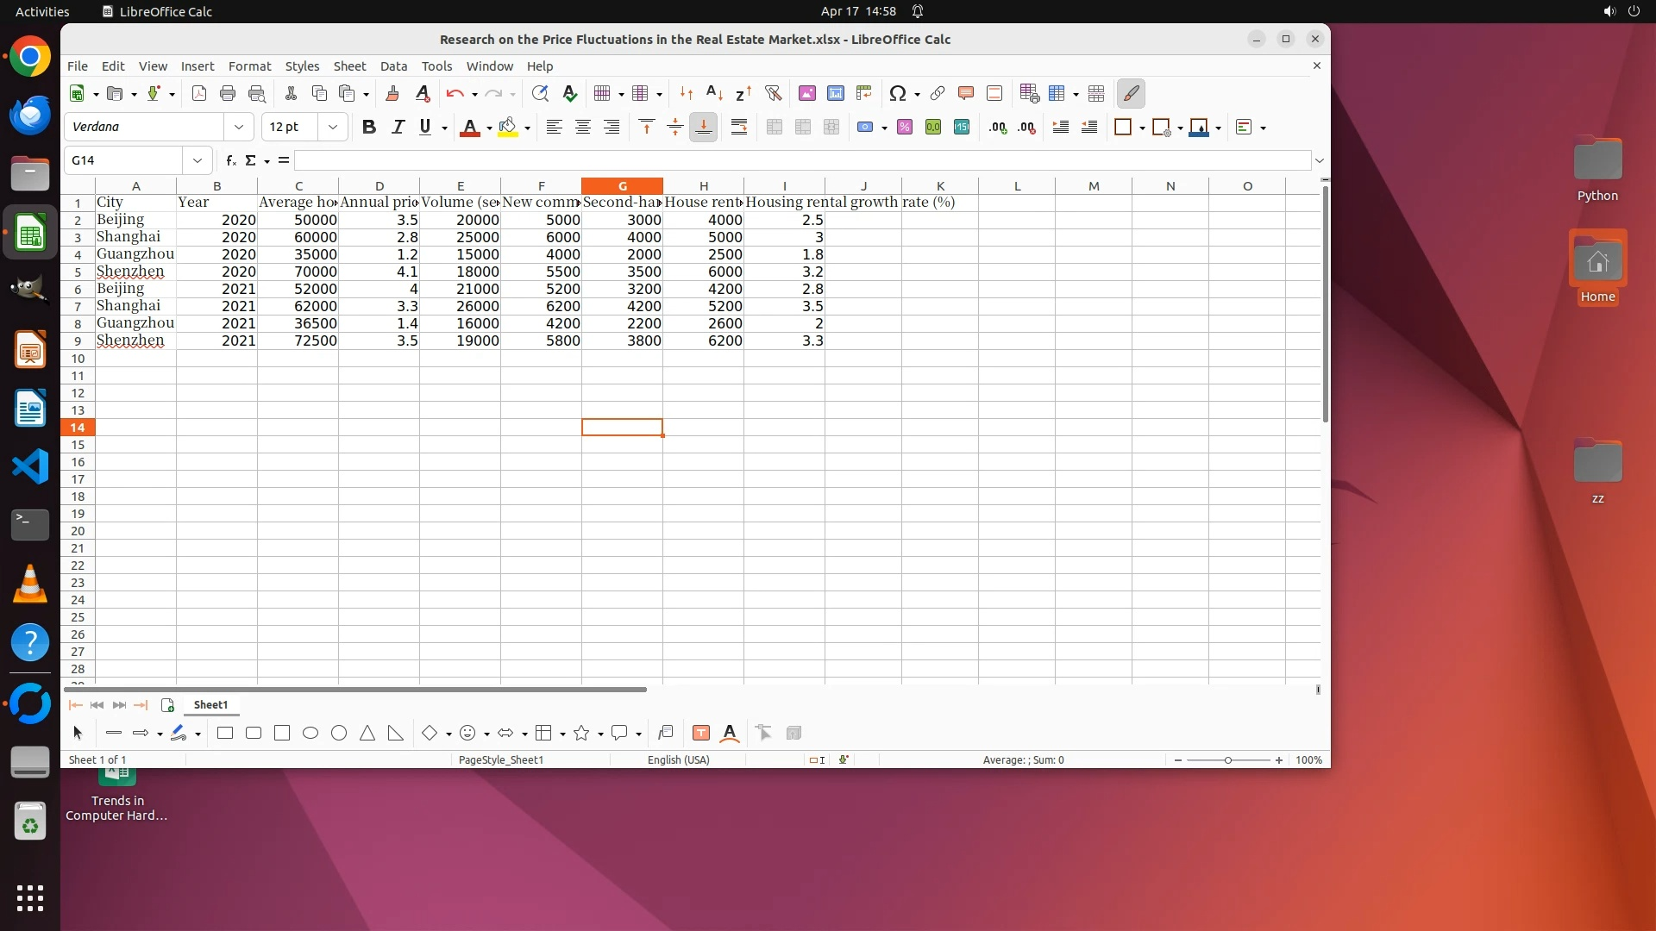The image size is (1656, 931).
Task: Open the Data menu
Action: pos(393,66)
